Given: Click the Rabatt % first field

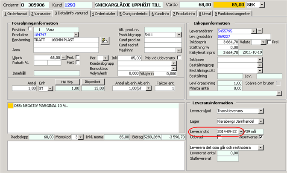Looking at the screenshot, I should pos(41,63).
